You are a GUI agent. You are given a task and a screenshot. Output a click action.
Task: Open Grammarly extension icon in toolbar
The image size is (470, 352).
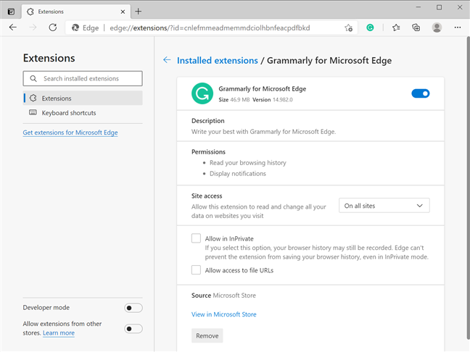point(370,28)
